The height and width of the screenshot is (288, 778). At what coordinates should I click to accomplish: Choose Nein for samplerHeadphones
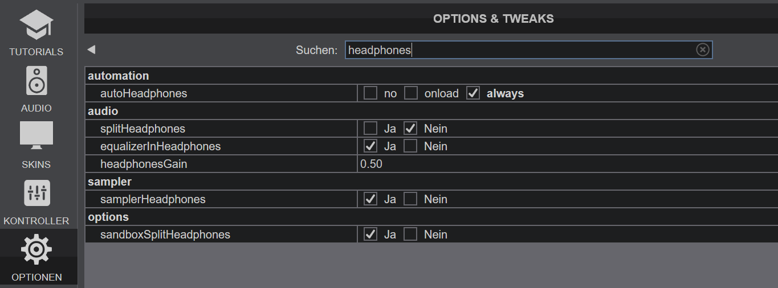410,199
